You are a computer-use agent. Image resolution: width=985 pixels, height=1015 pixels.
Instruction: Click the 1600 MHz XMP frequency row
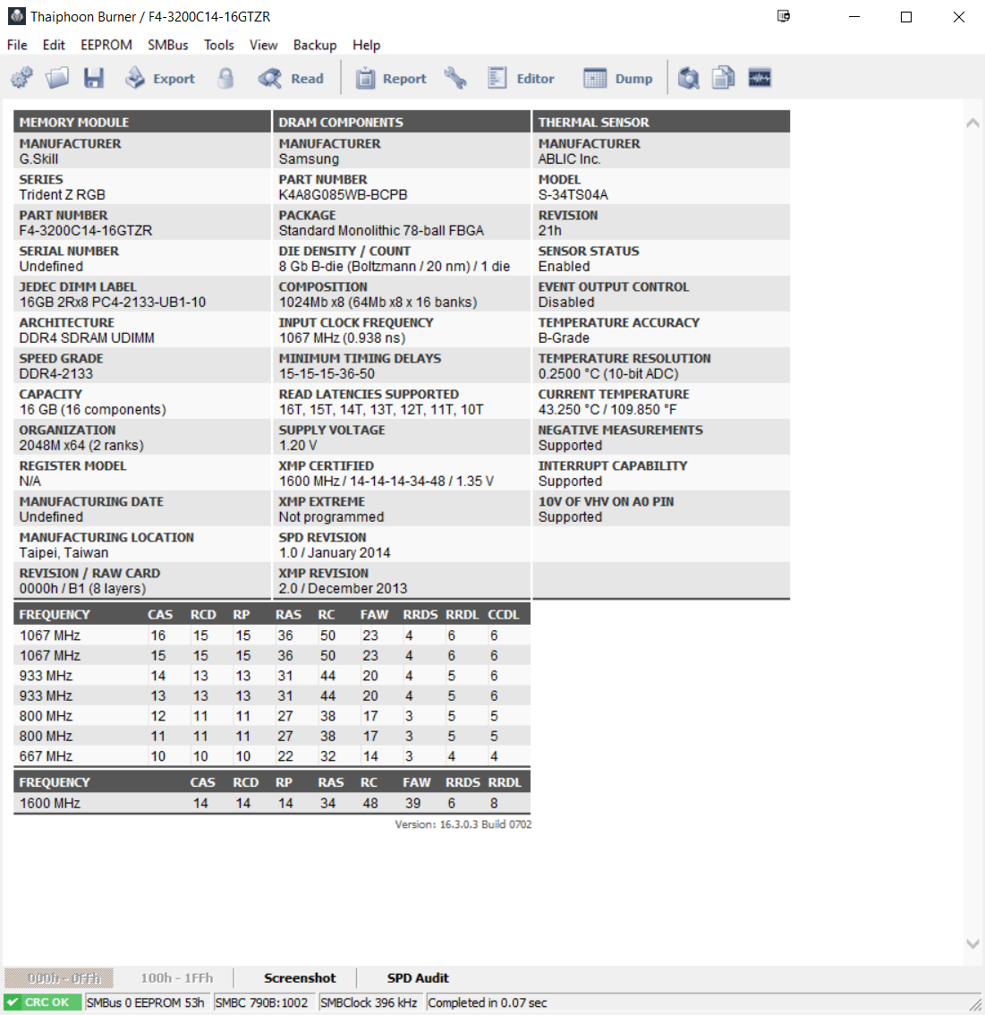pyautogui.click(x=272, y=803)
